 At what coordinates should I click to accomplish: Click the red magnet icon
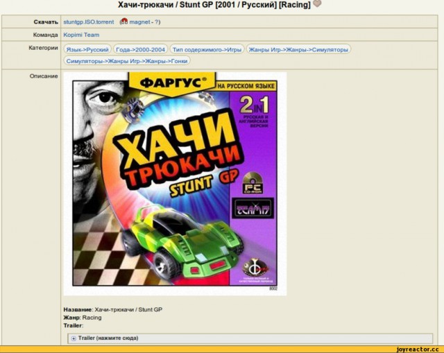coord(124,21)
